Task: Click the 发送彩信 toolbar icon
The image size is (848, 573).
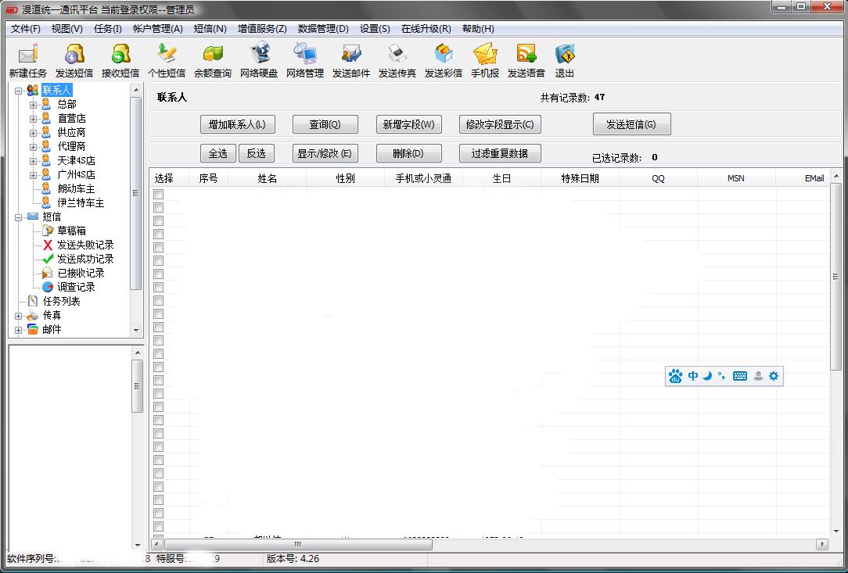Action: tap(444, 60)
